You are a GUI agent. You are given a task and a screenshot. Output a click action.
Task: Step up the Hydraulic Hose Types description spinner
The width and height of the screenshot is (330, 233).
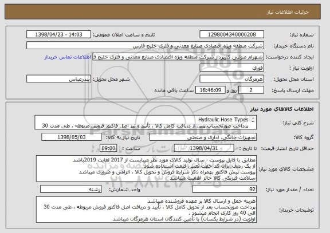tap(253, 118)
